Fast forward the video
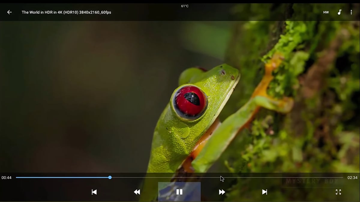The height and width of the screenshot is (202, 360). coord(222,192)
